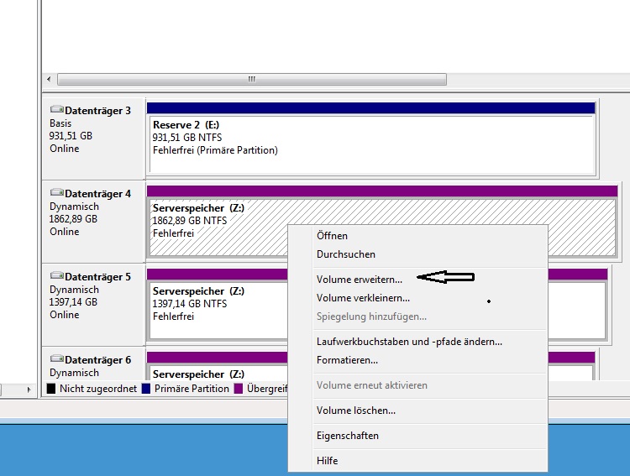Click the Datenträger 5 disk icon

pyautogui.click(x=56, y=276)
